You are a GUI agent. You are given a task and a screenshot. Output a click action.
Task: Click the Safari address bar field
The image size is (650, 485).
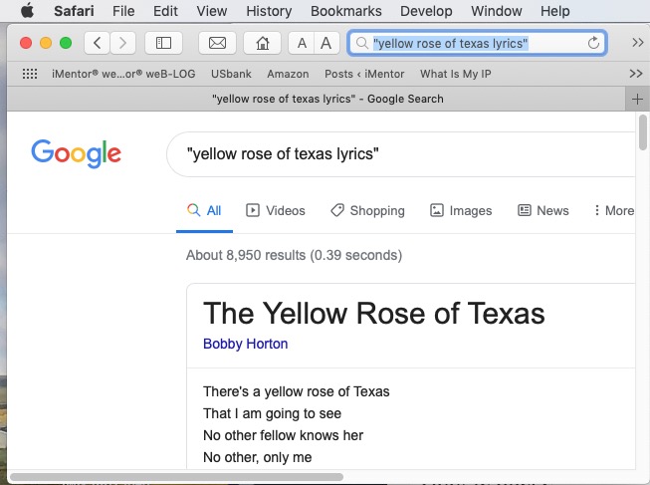click(x=478, y=43)
